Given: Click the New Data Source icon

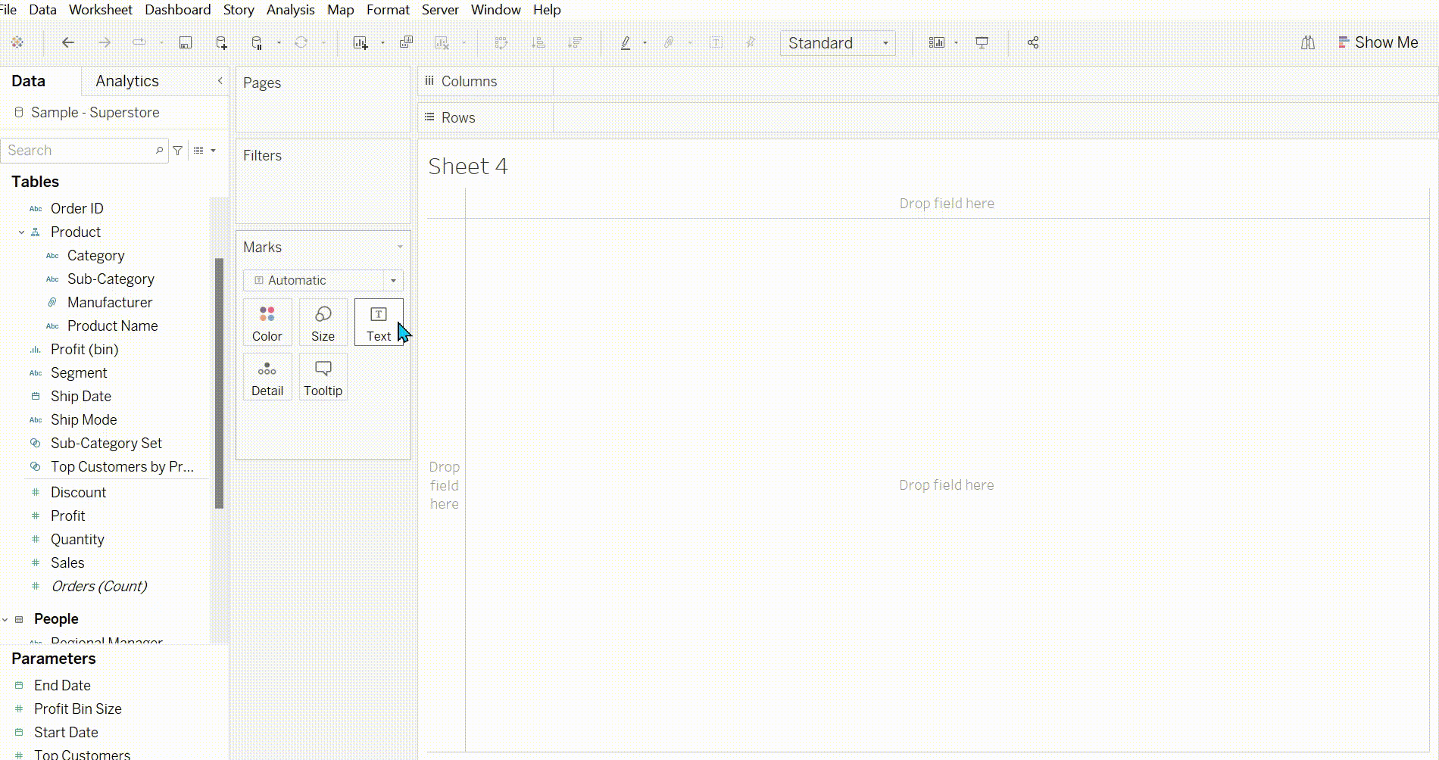Looking at the screenshot, I should (221, 43).
